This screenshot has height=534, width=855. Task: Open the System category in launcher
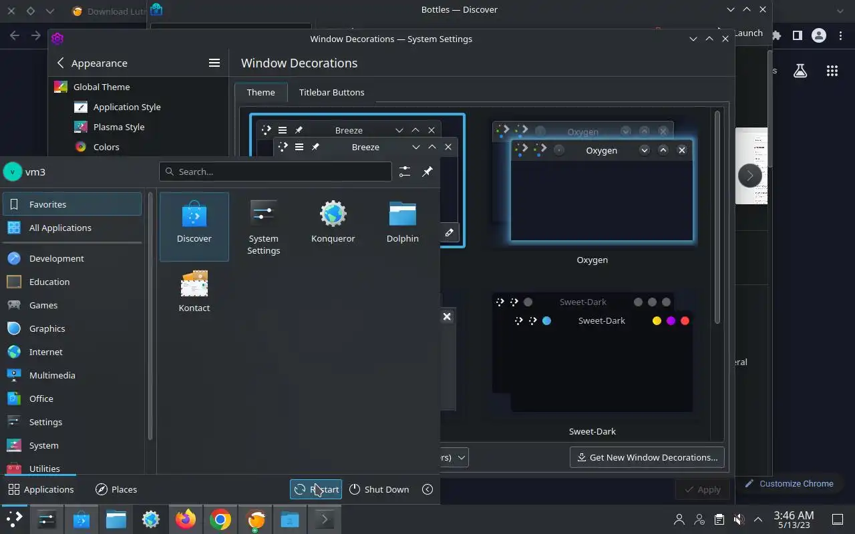tap(72, 445)
